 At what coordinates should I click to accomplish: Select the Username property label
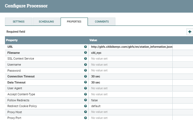[14, 65]
